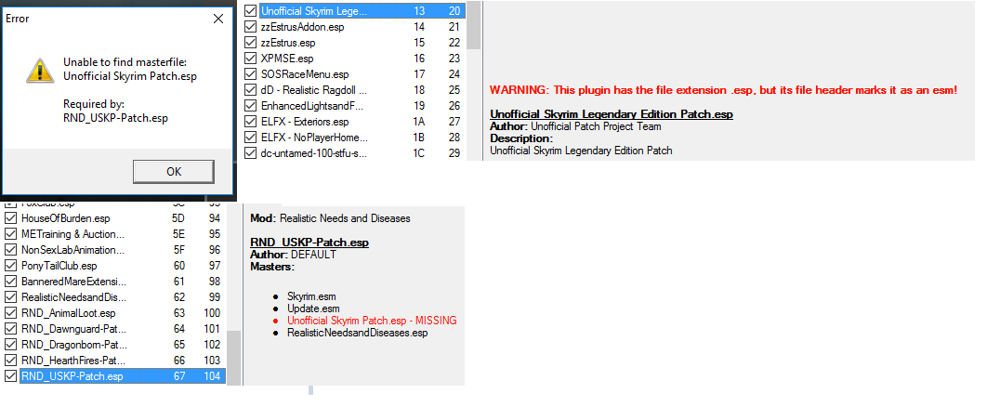Select RND_AnimalLoot.esp row

121,313
